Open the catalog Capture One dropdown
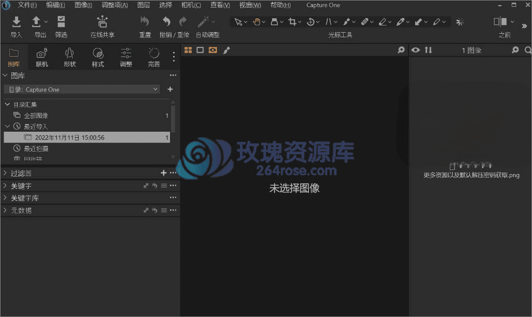532x317 pixels. pos(82,89)
